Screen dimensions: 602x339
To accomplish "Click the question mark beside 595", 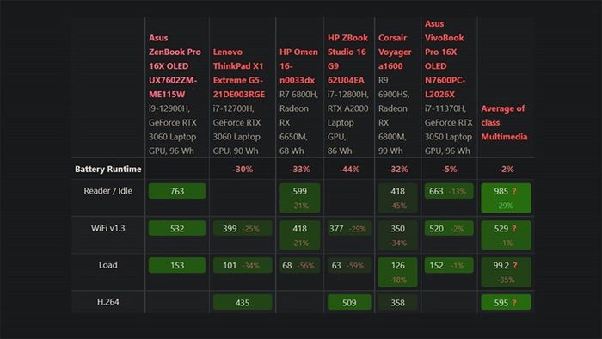I will pos(514,303).
